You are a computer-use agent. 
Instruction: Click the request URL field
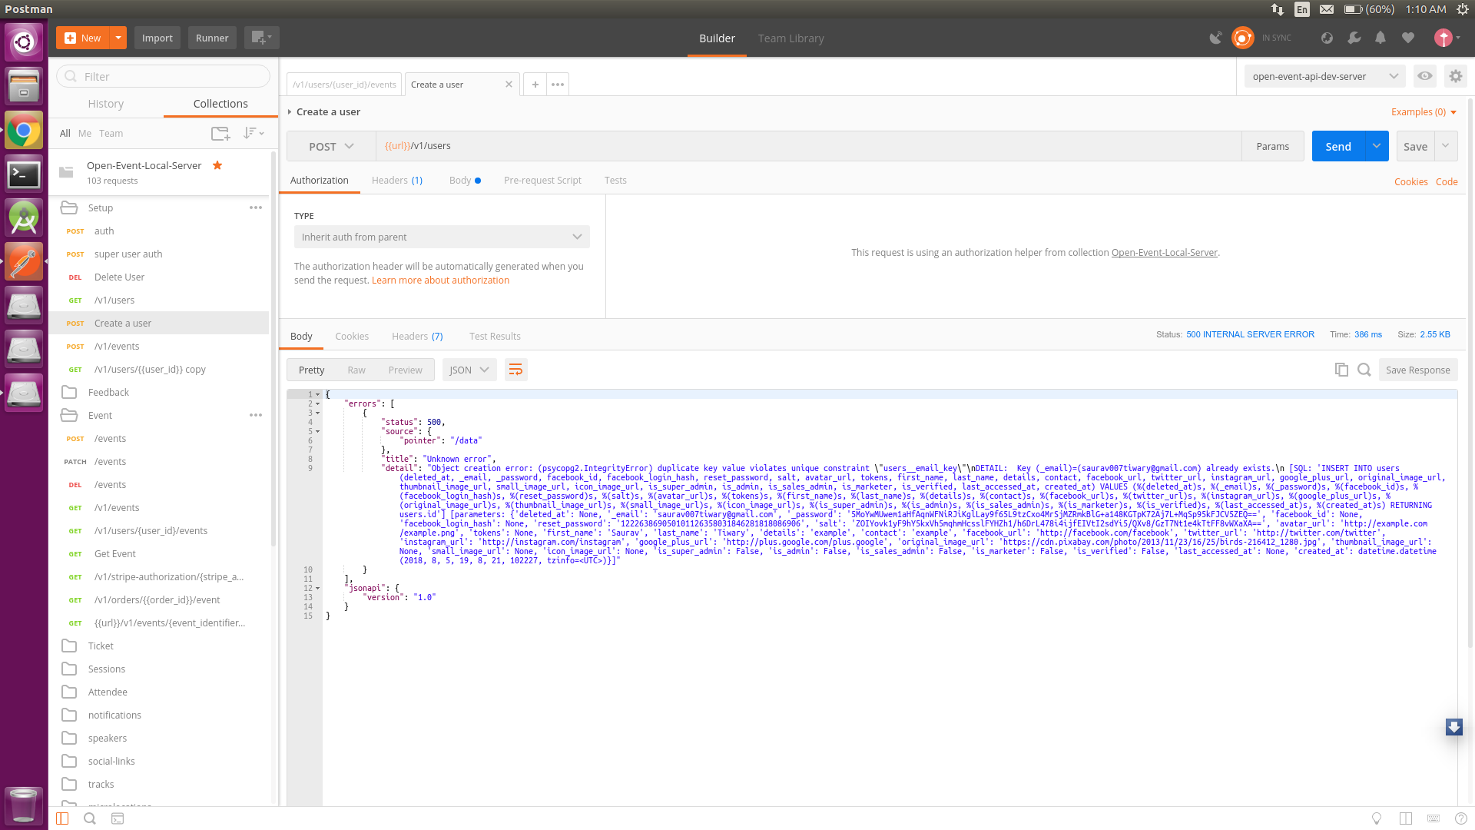pyautogui.click(x=808, y=146)
